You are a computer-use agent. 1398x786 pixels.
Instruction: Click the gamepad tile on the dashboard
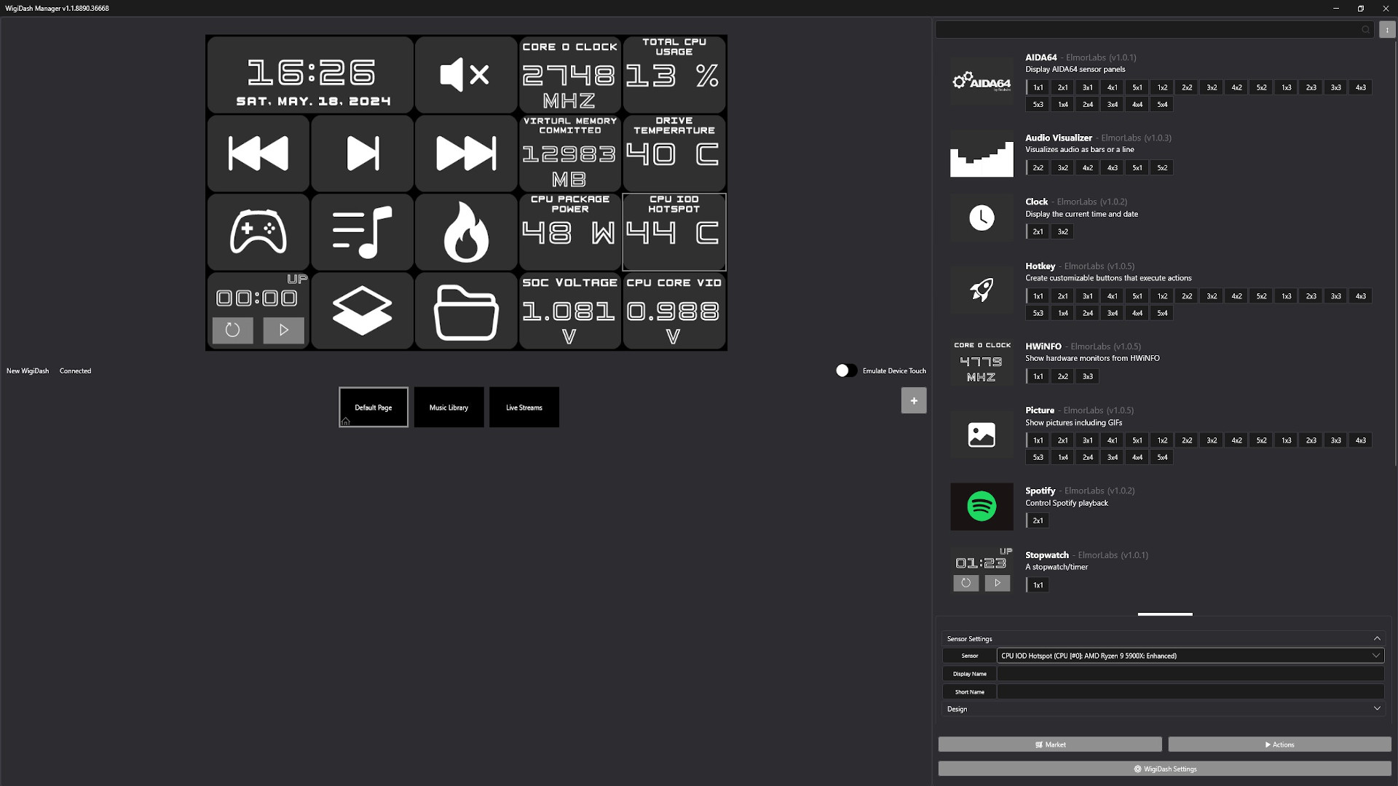tap(258, 231)
